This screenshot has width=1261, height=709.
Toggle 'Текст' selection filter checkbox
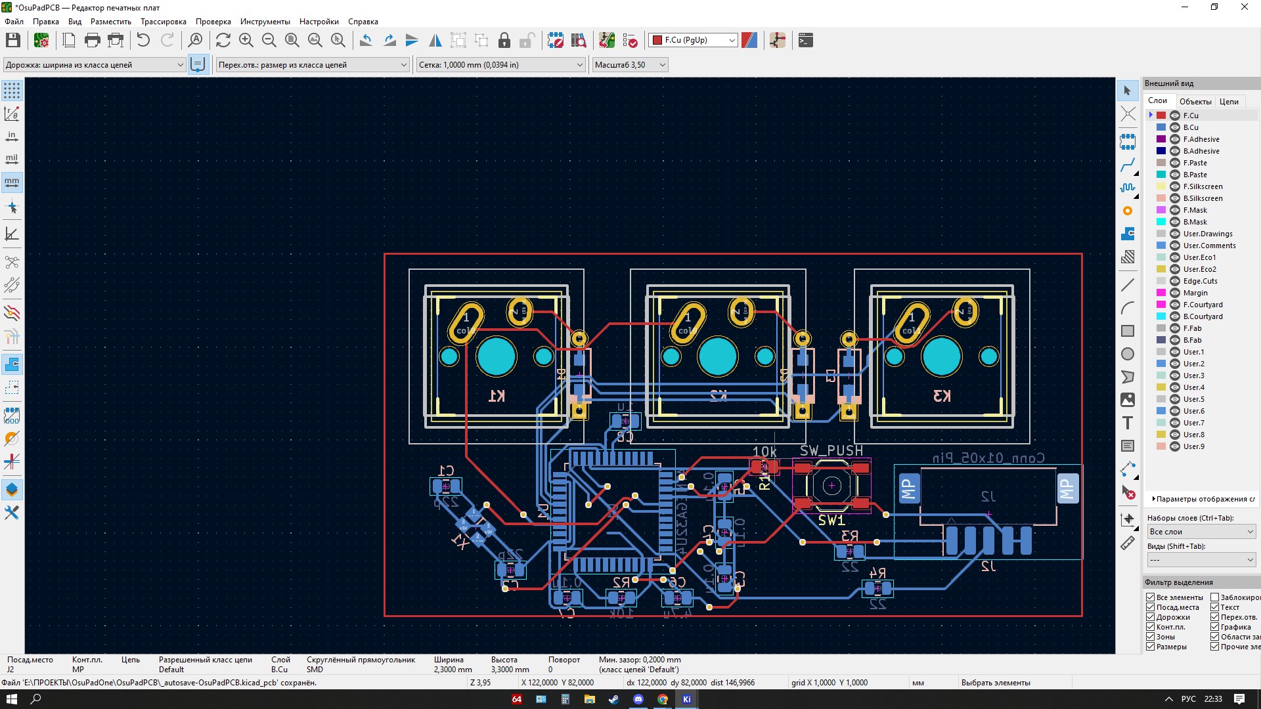click(1215, 607)
